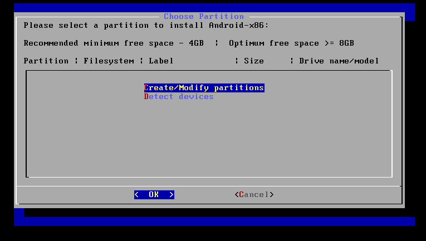Click right angle bracket of OK button
Image resolution: width=426 pixels, height=241 pixels.
click(x=171, y=195)
